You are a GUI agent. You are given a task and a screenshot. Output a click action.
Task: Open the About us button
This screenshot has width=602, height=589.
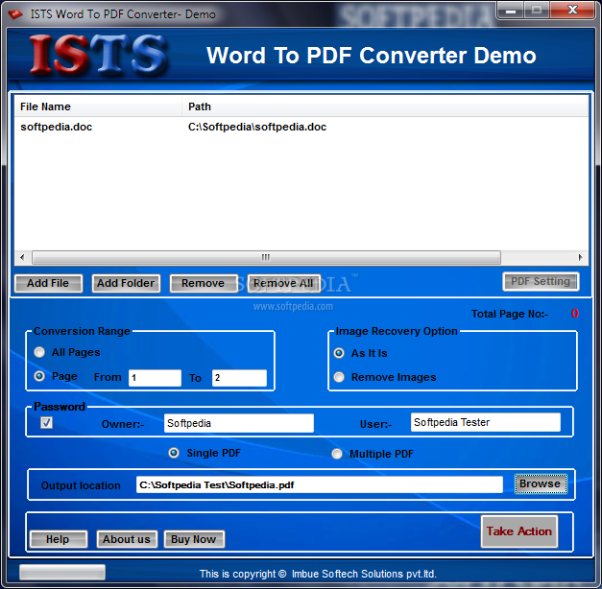127,539
